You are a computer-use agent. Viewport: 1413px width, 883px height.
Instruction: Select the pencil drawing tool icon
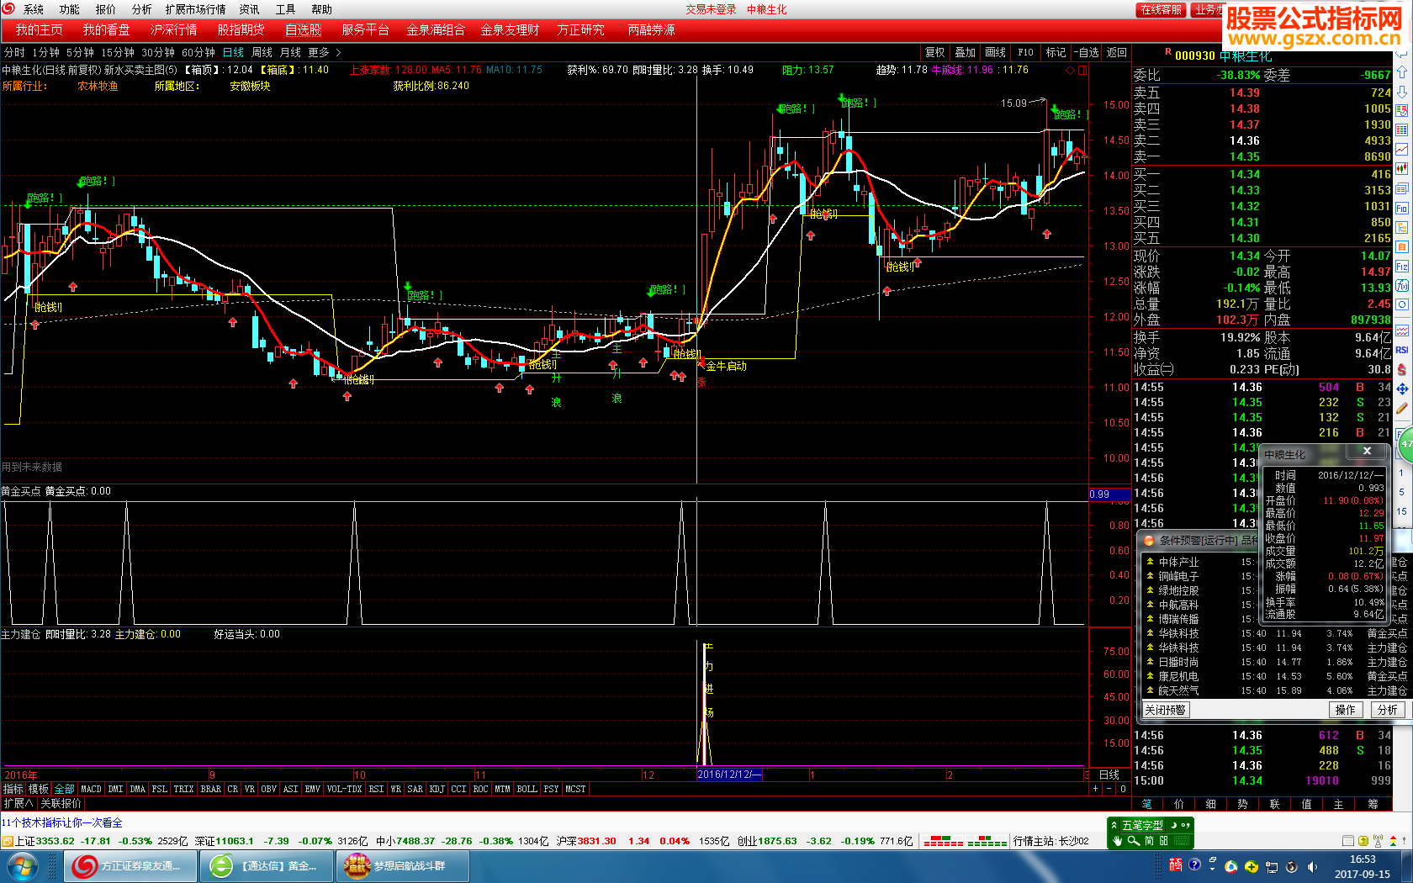1402,408
